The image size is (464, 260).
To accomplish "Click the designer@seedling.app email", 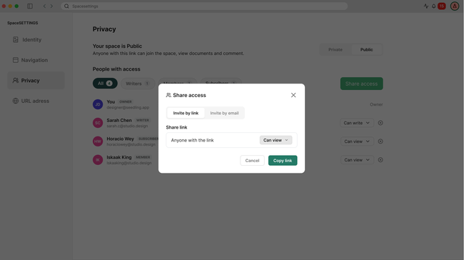I will pos(128,107).
